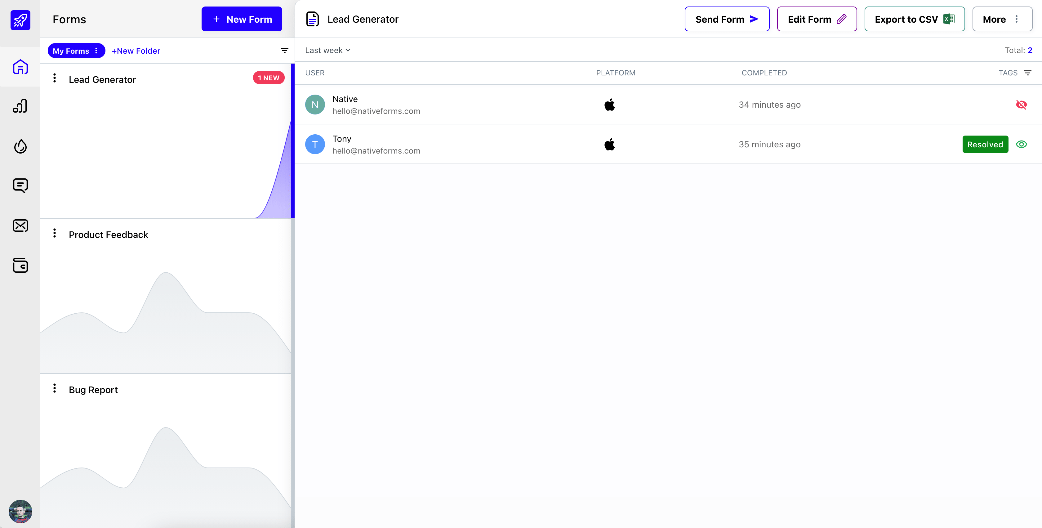Open the envelope email sidebar icon
The image size is (1042, 528).
[20, 225]
